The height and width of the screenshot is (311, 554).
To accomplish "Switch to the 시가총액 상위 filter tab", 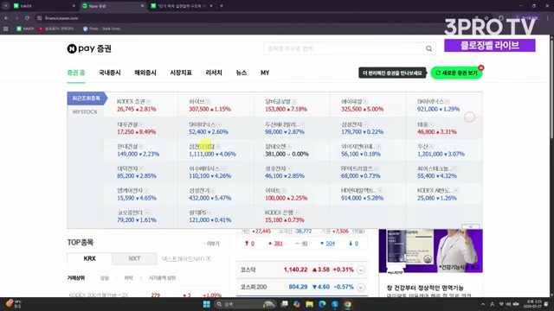I will tap(162, 278).
